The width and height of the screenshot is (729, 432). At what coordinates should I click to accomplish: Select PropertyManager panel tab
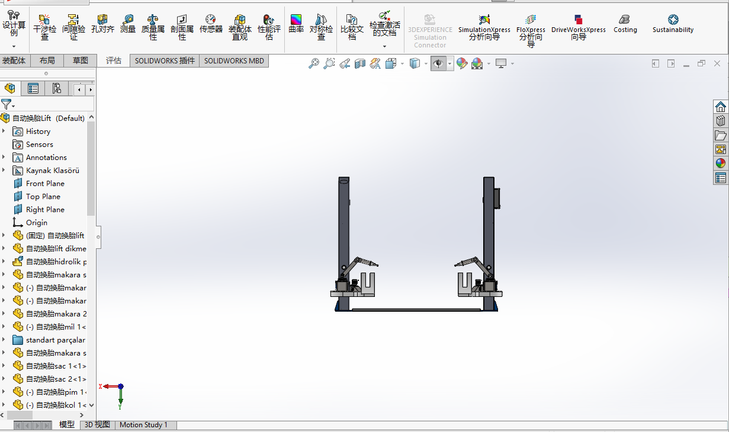[x=33, y=88]
